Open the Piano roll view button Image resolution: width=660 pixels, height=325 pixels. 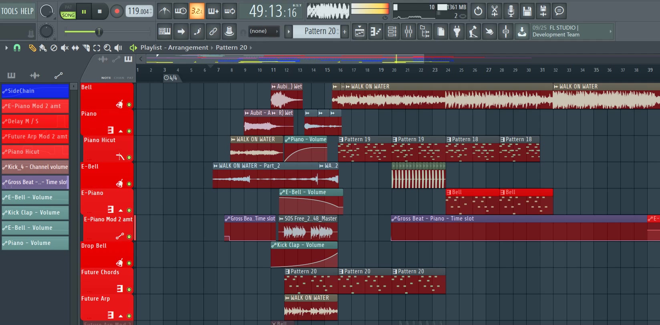click(376, 31)
